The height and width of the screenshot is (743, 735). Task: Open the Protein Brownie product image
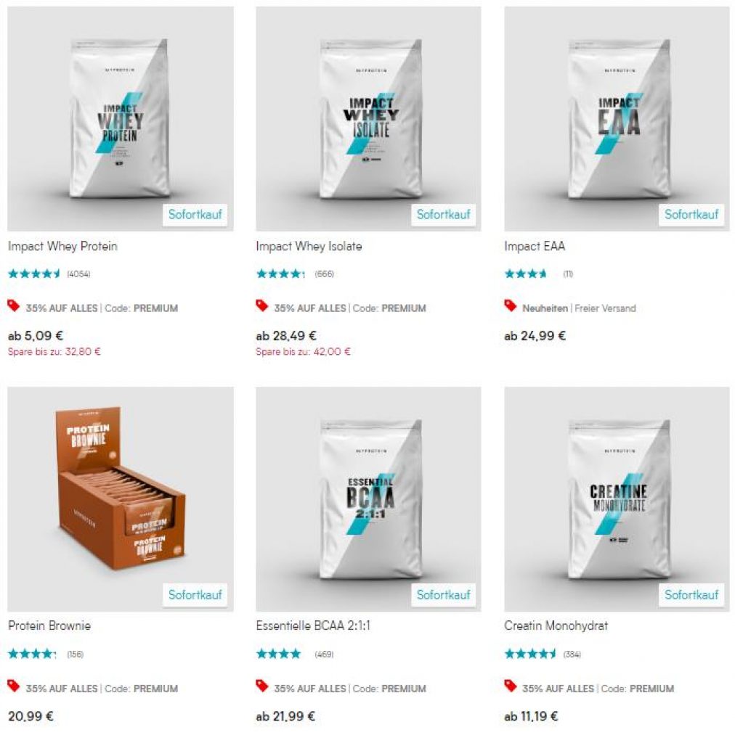[x=121, y=499]
